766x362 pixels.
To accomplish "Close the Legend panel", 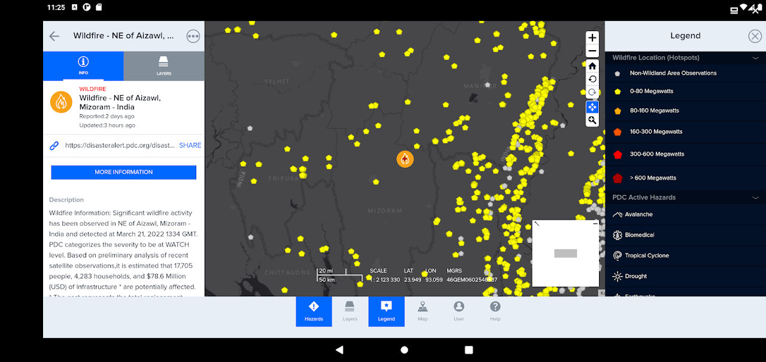I will [x=755, y=35].
